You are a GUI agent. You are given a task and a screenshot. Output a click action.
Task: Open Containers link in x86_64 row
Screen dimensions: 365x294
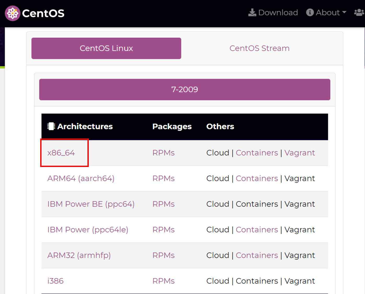click(x=257, y=153)
